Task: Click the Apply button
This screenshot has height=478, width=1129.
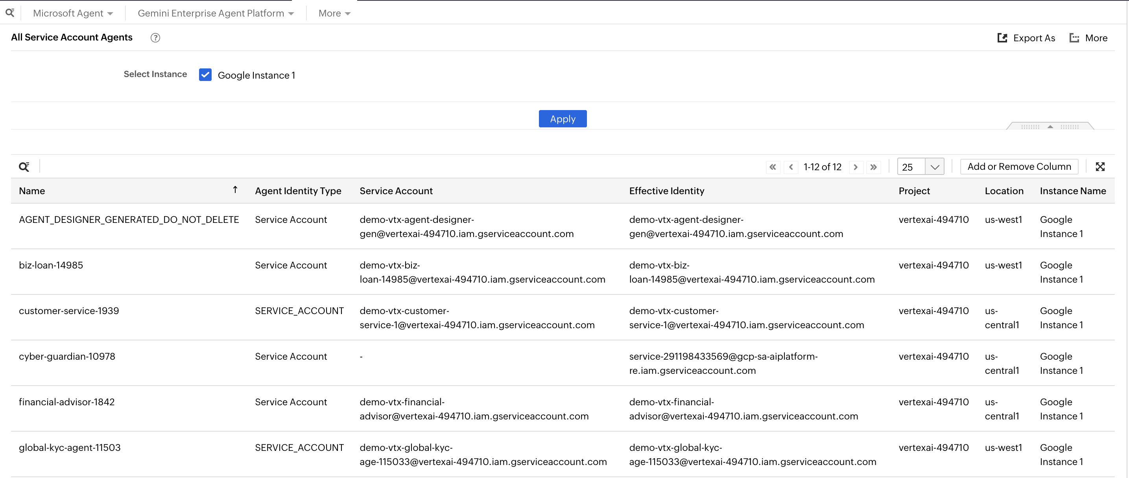Action: point(563,119)
